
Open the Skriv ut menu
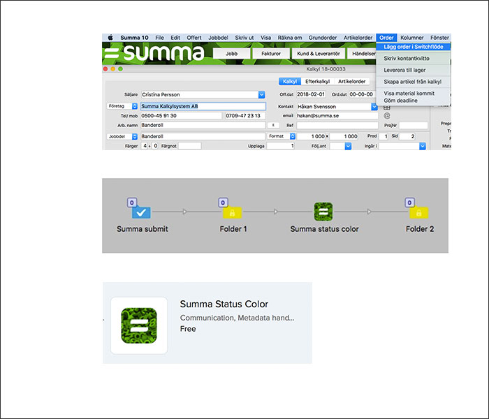245,38
